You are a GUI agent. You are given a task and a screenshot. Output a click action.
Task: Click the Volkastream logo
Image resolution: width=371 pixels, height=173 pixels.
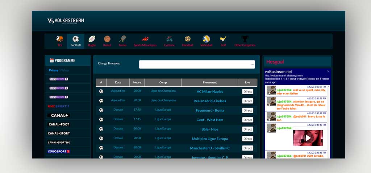[66, 21]
